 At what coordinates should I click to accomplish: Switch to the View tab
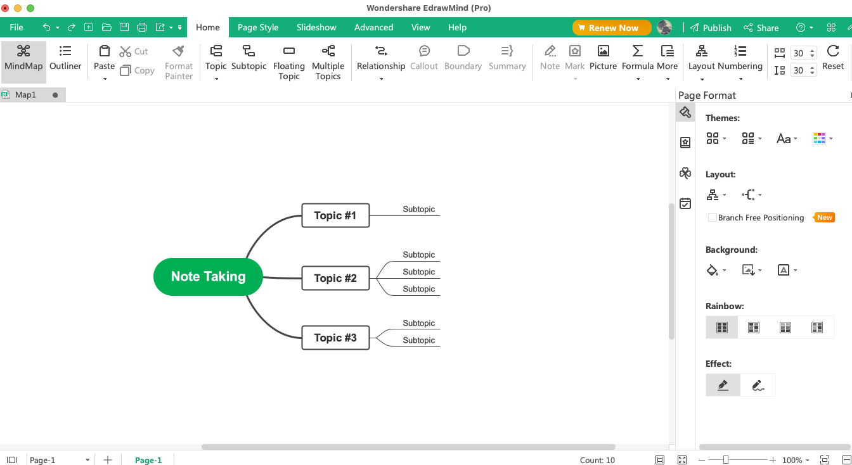(420, 28)
